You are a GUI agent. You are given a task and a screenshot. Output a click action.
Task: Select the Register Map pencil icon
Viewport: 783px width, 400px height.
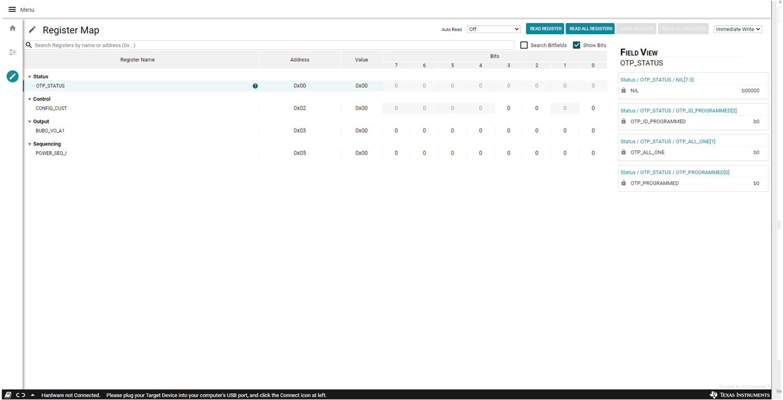(x=12, y=76)
